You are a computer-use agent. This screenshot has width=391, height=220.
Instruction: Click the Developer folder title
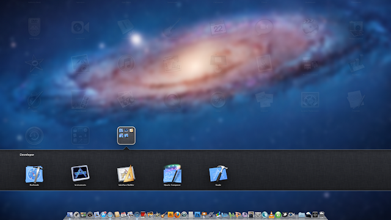[27, 155]
